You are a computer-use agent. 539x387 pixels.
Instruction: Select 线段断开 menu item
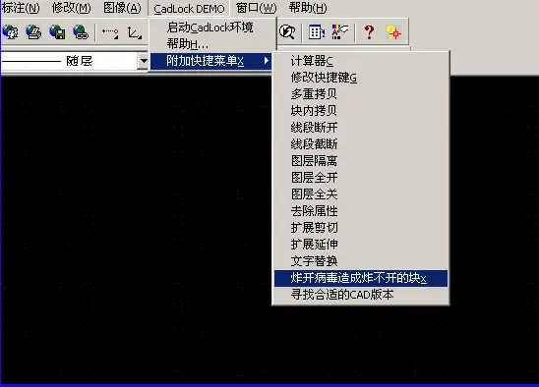(361, 128)
